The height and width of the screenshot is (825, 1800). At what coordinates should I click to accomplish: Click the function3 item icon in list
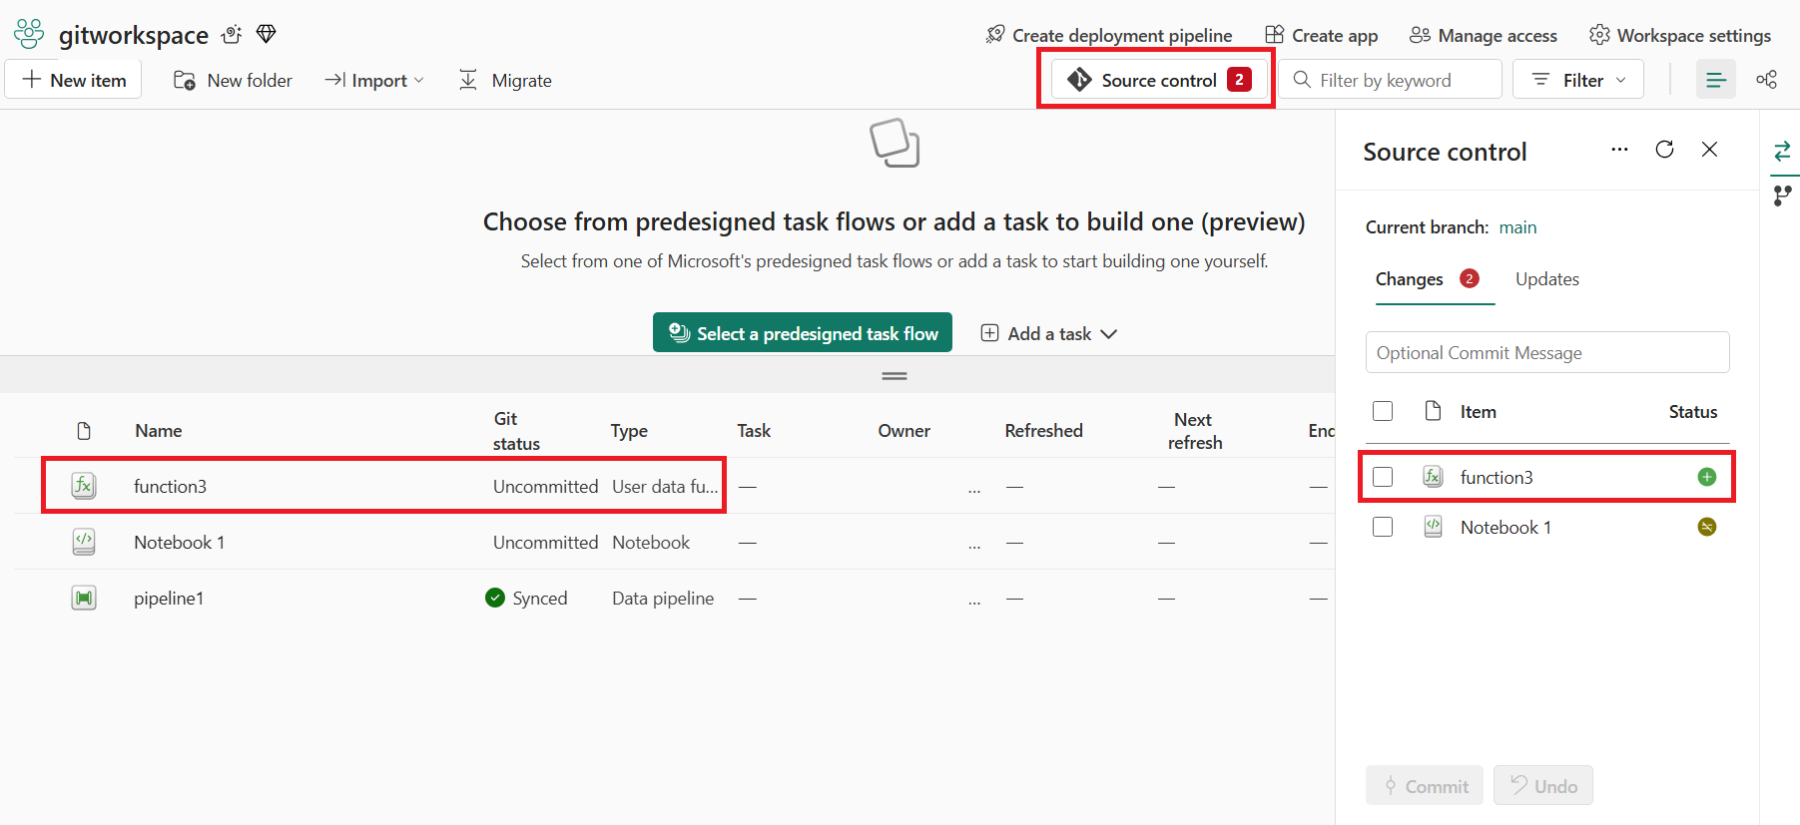(x=84, y=486)
